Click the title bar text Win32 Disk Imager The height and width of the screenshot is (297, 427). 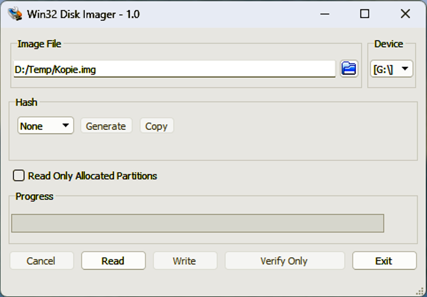click(x=83, y=14)
